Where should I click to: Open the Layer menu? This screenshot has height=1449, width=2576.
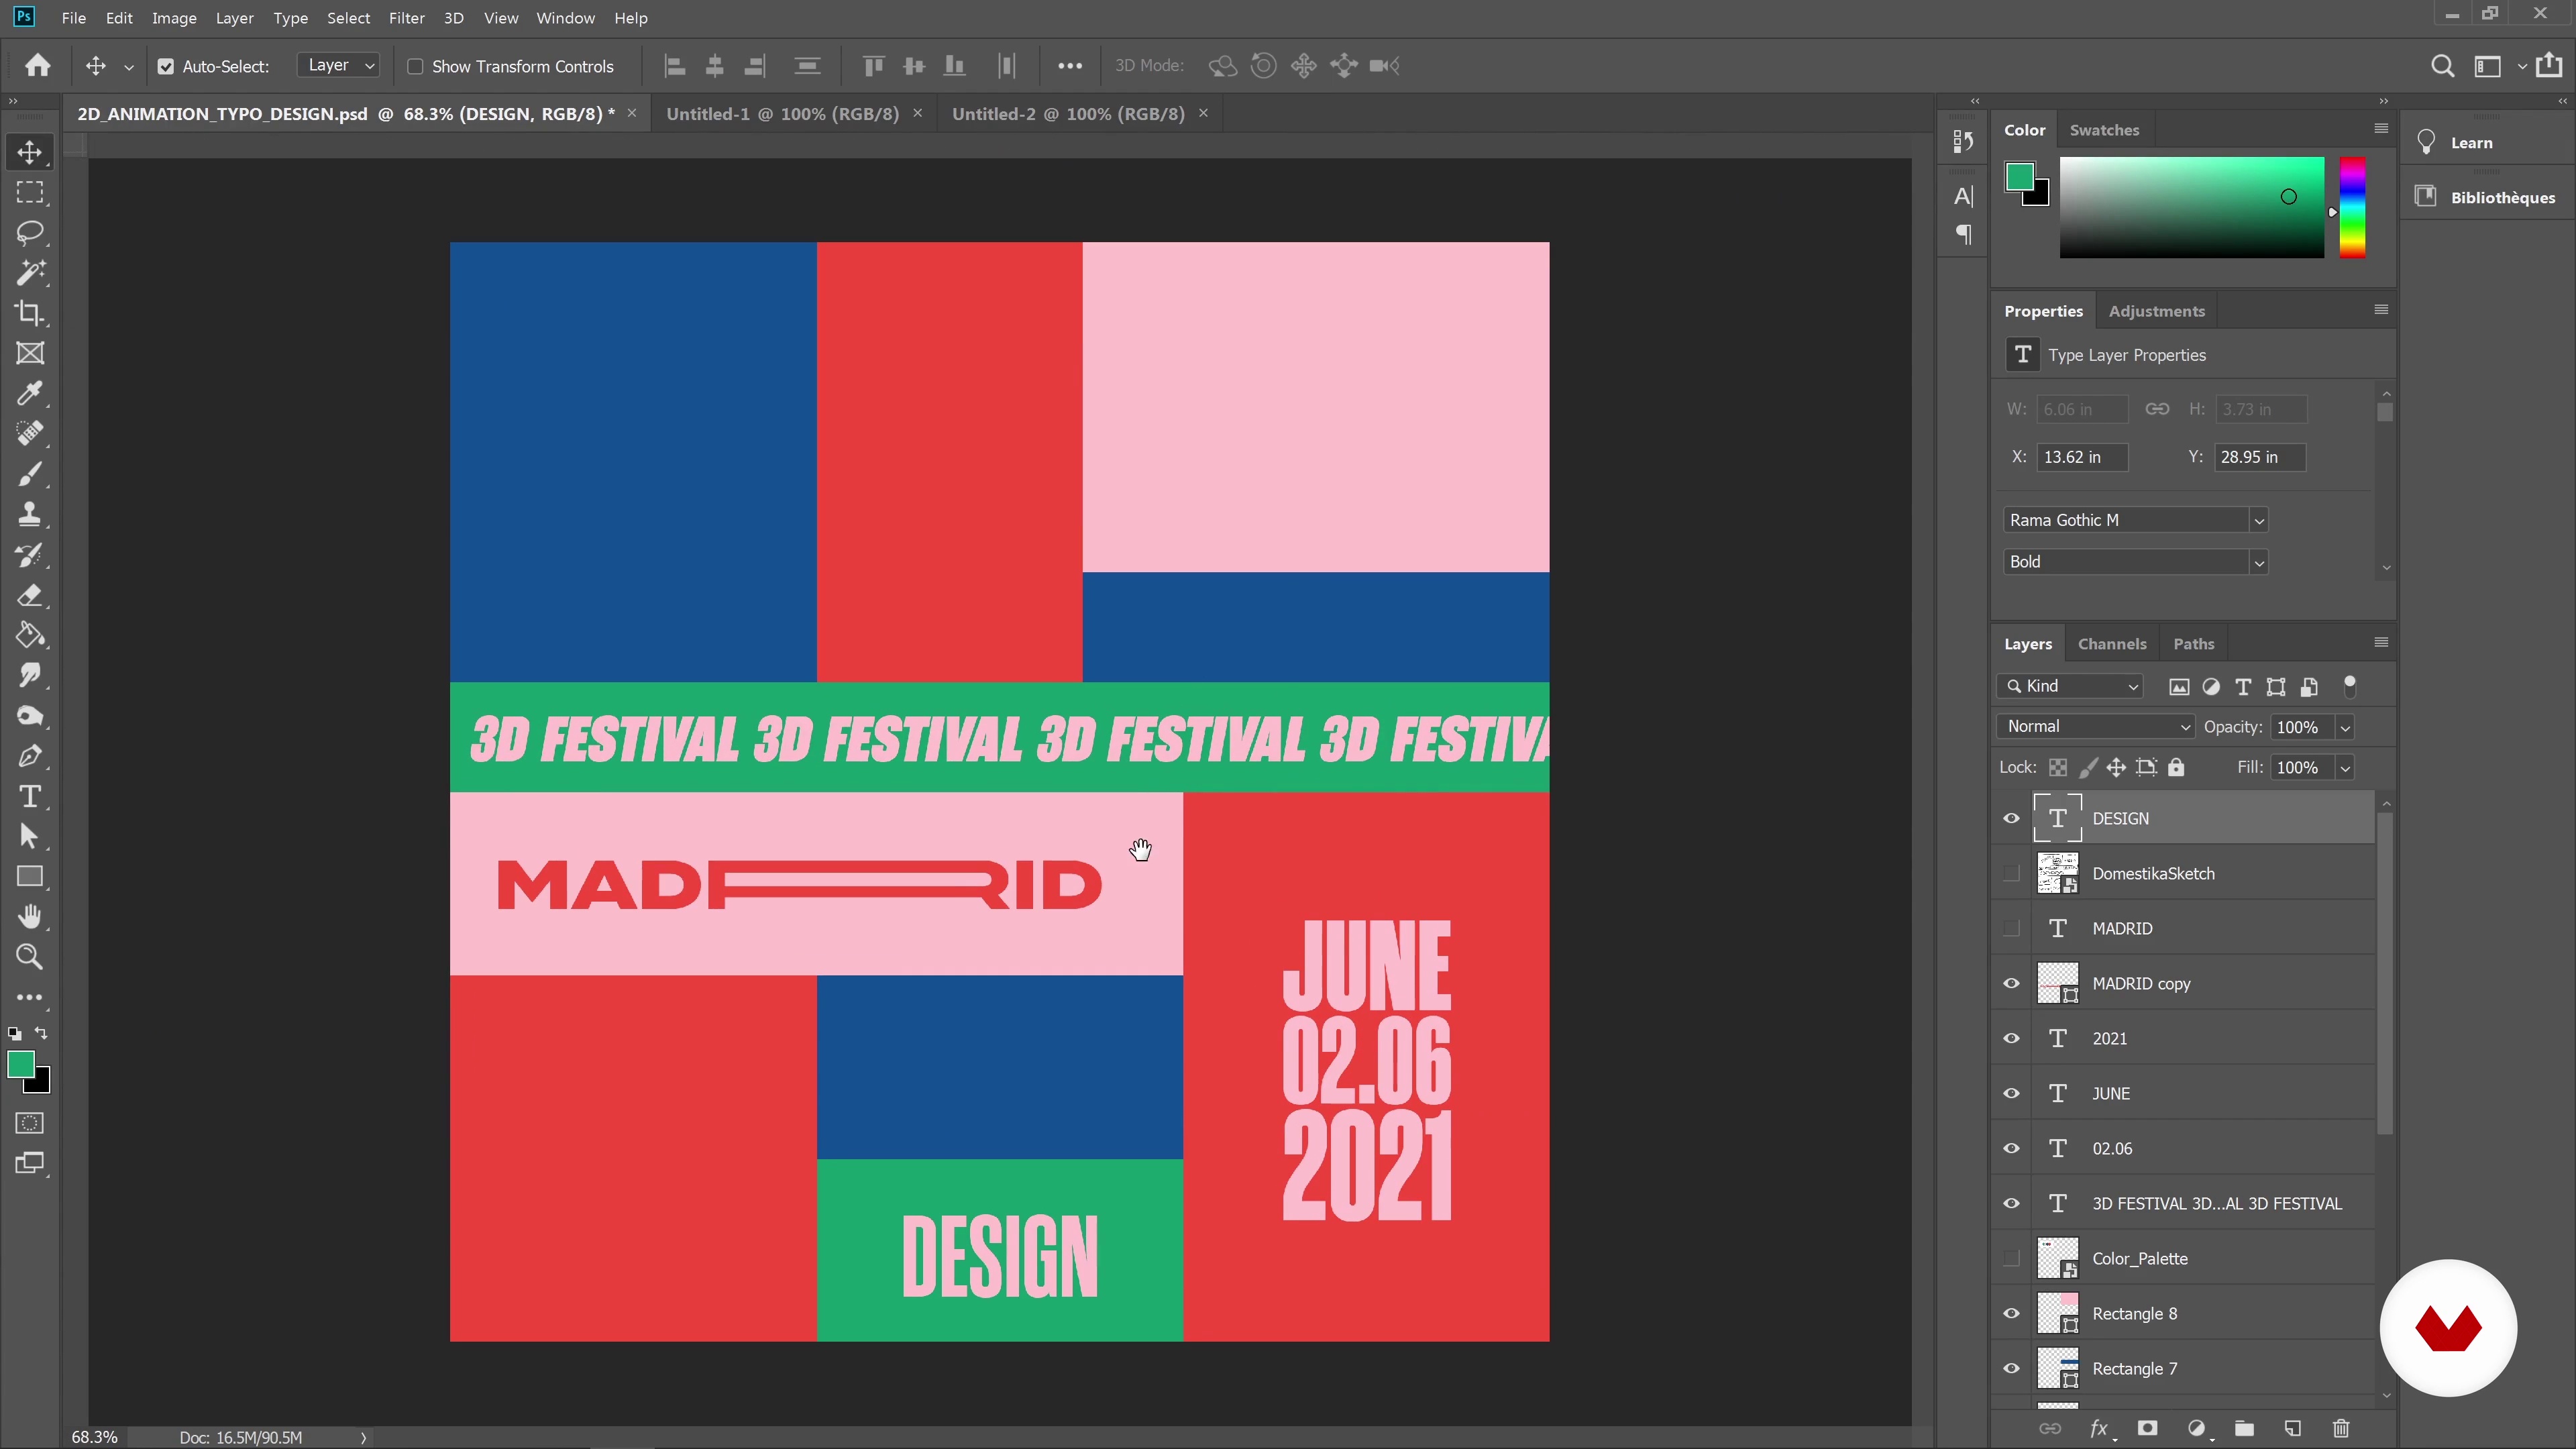234,18
